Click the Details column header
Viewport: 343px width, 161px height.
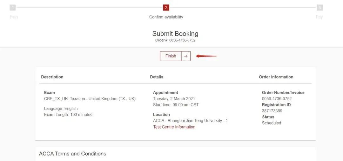pyautogui.click(x=157, y=77)
